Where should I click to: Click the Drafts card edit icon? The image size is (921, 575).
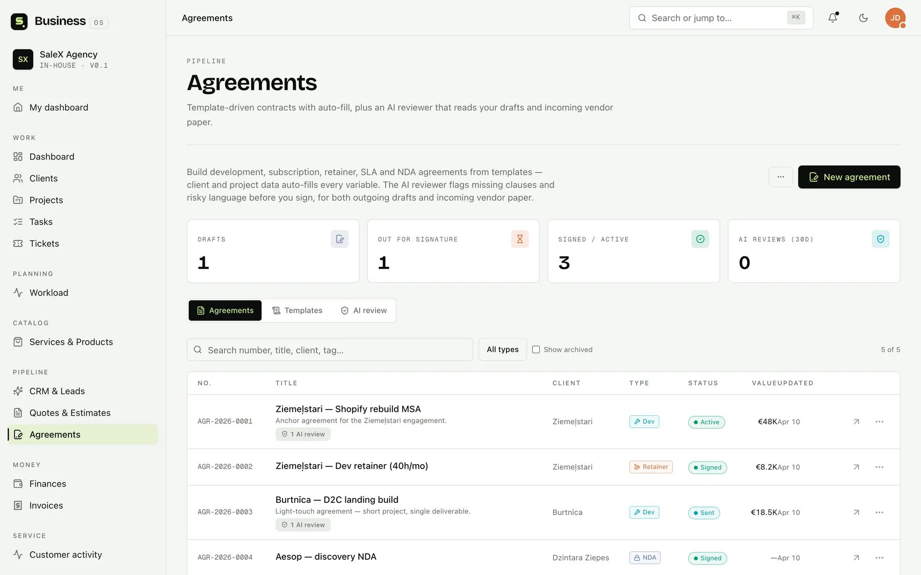coord(339,239)
